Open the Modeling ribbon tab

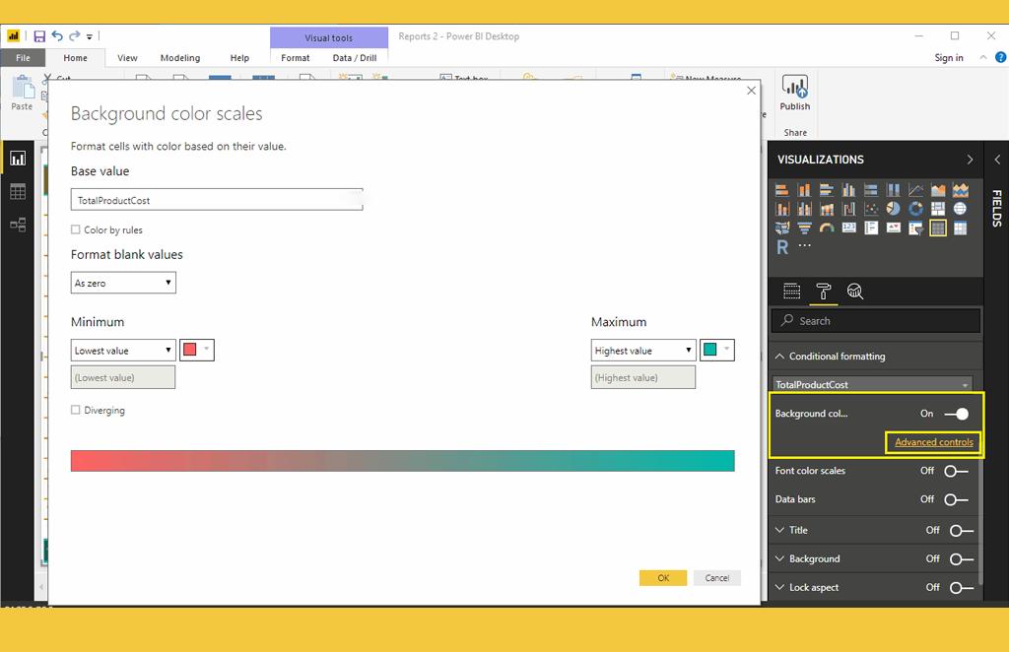[179, 58]
